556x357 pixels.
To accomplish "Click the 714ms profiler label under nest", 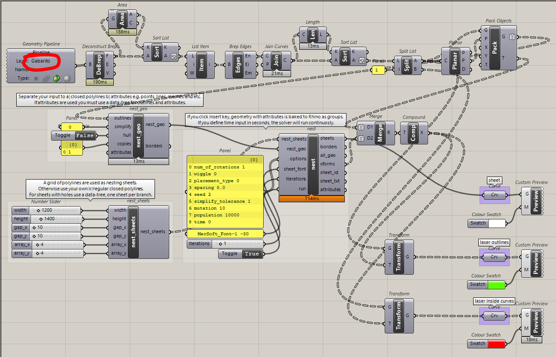I will pos(312,199).
